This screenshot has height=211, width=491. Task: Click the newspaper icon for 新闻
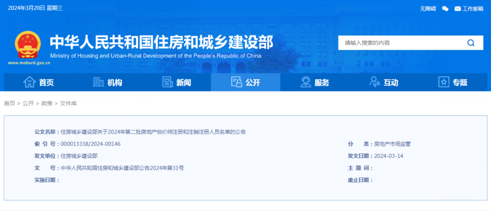pos(168,82)
